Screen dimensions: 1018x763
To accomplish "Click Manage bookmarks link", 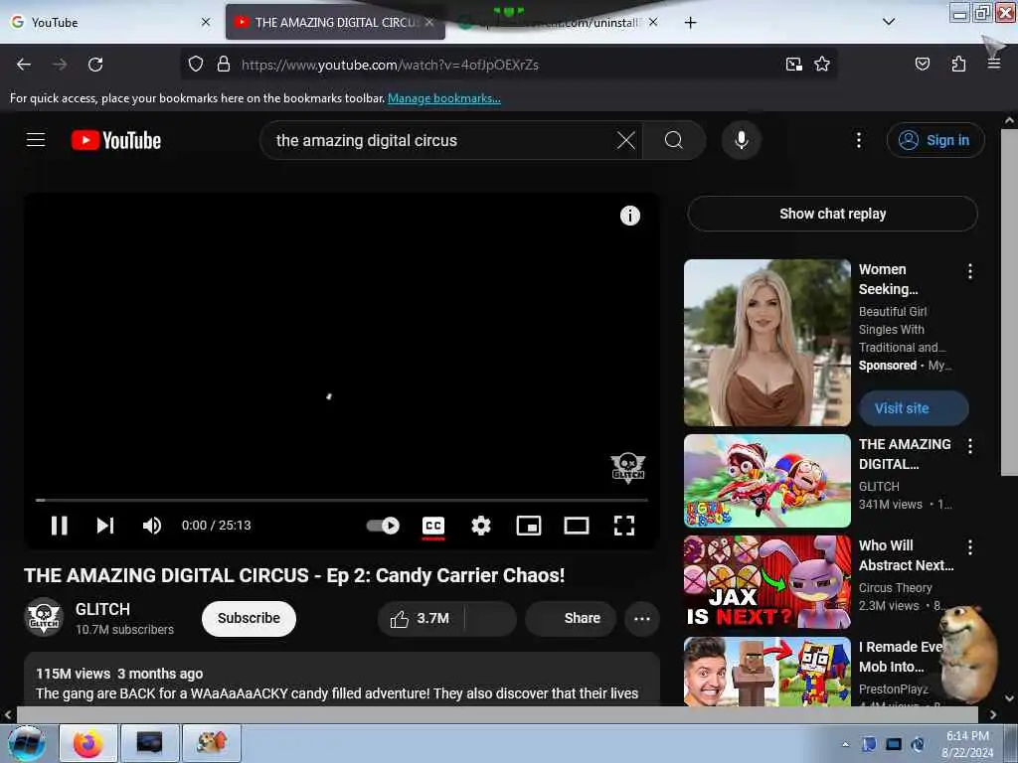I will coord(444,98).
